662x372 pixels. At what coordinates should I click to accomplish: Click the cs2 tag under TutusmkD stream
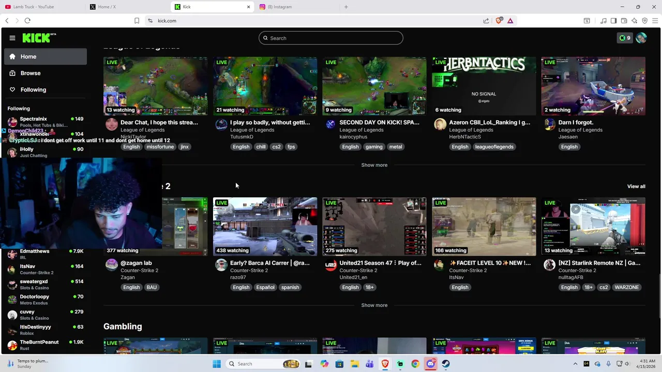(x=276, y=147)
